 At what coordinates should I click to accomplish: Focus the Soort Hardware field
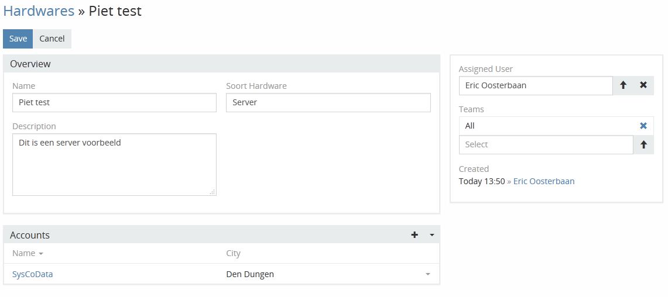coord(328,103)
